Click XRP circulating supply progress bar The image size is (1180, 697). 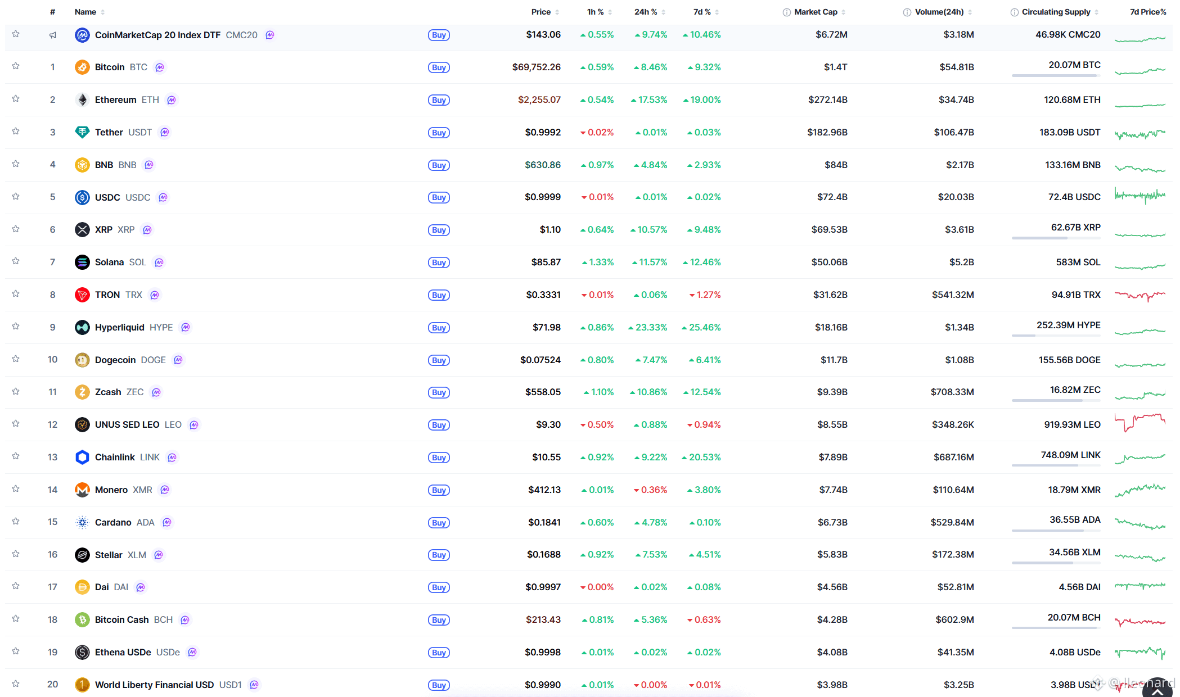coord(1056,238)
